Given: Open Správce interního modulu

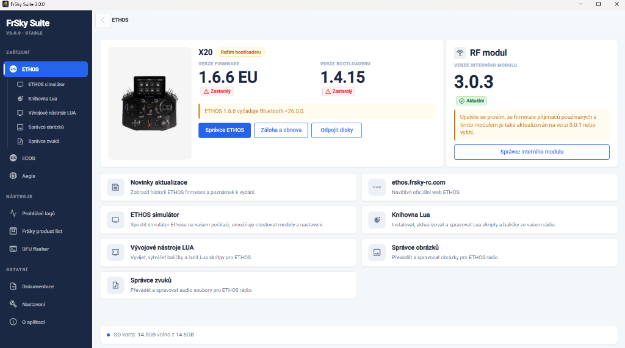Looking at the screenshot, I should pyautogui.click(x=532, y=152).
